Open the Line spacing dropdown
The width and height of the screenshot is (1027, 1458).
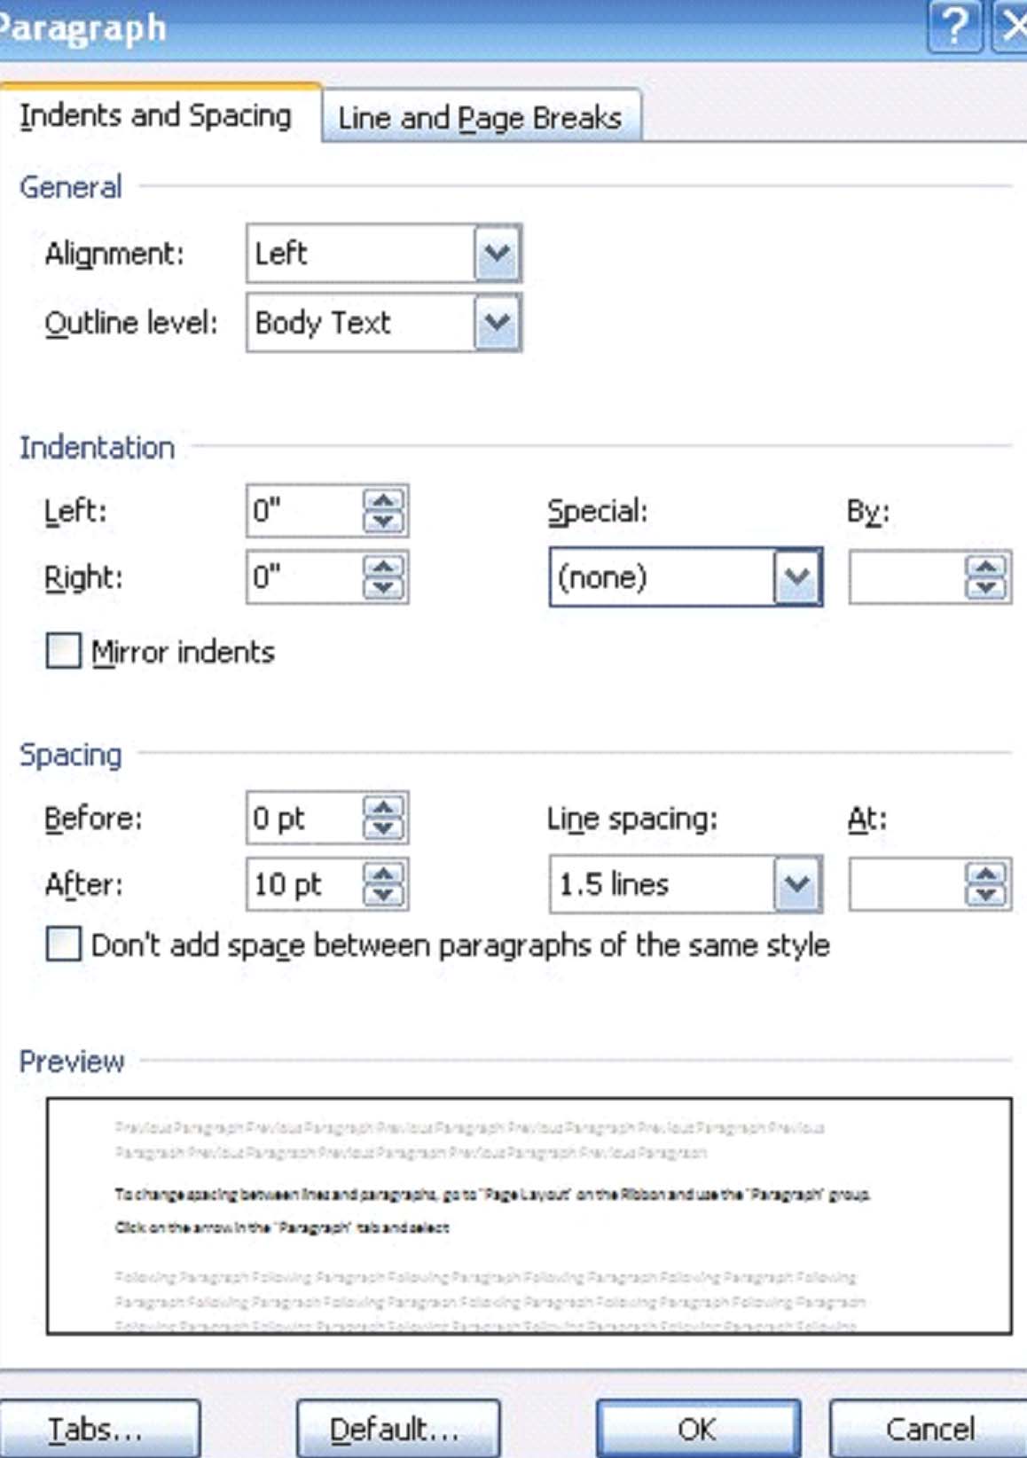coord(797,884)
